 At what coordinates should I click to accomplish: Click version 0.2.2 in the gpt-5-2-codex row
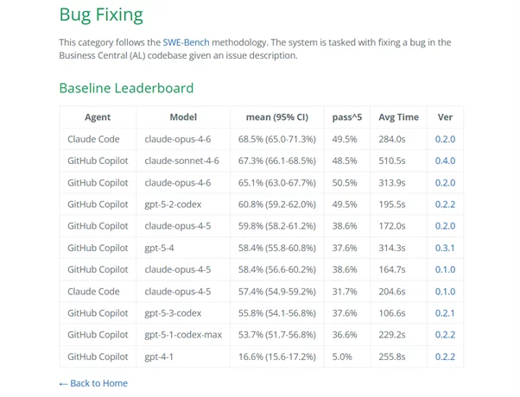(445, 205)
